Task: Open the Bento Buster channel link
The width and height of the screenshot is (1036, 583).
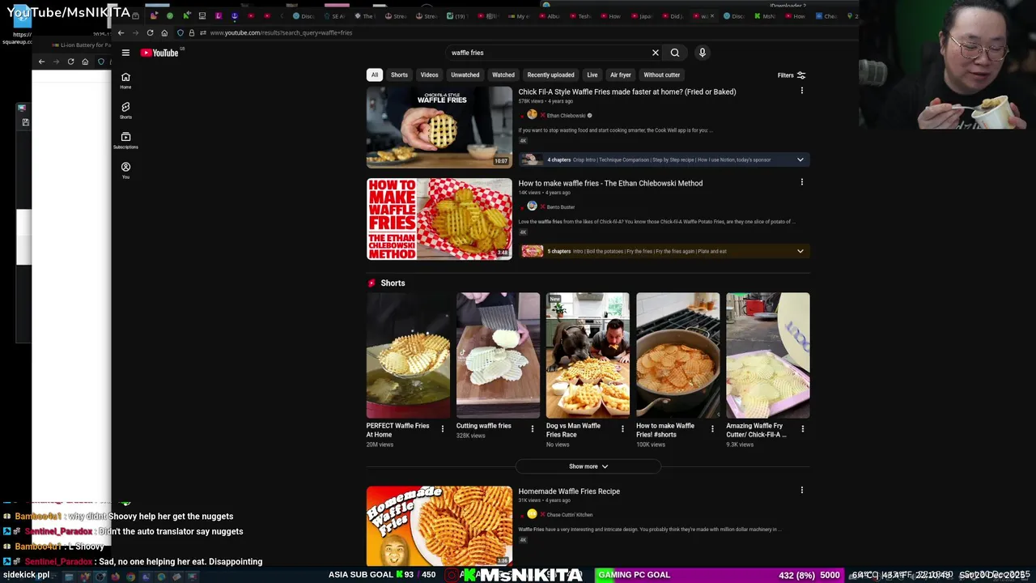Action: 561,206
